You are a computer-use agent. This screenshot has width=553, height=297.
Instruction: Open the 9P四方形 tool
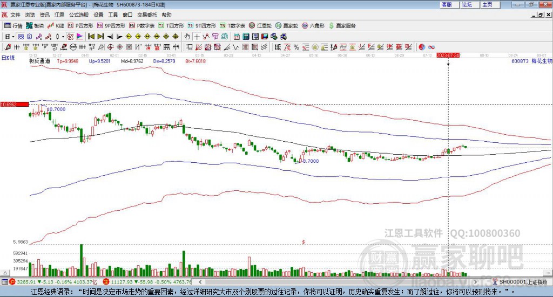pos(111,26)
